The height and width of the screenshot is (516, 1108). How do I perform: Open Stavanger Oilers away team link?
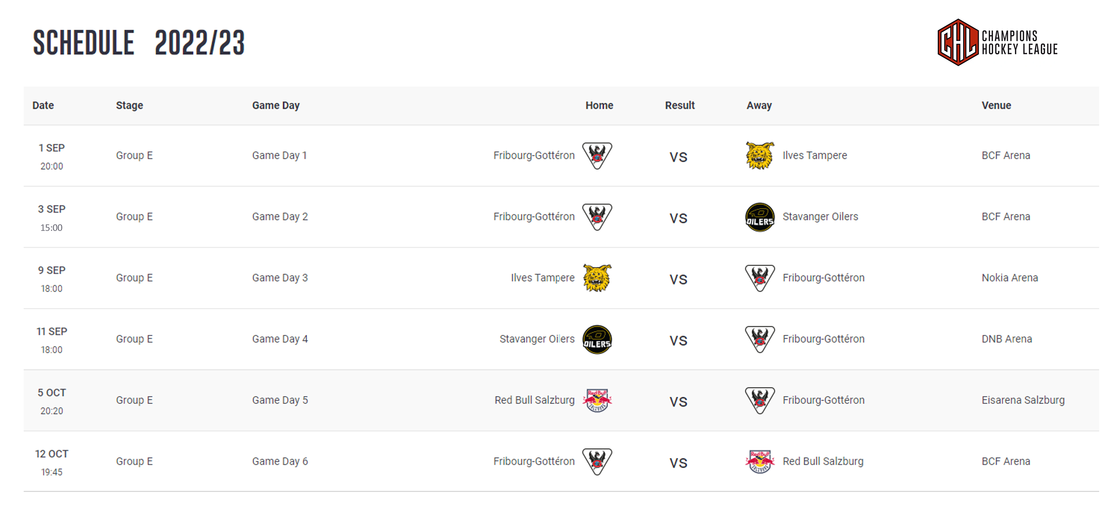coord(820,216)
